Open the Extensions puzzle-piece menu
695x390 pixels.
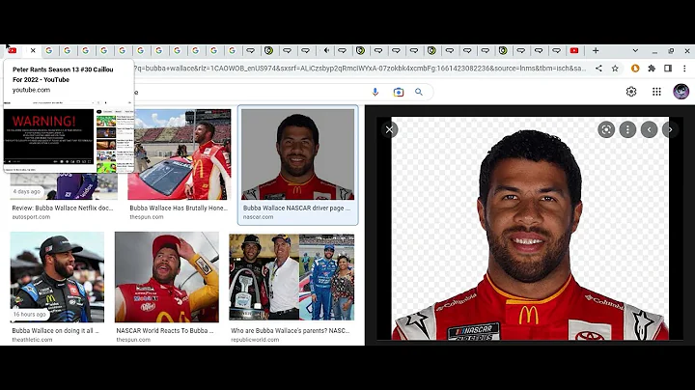pos(652,69)
